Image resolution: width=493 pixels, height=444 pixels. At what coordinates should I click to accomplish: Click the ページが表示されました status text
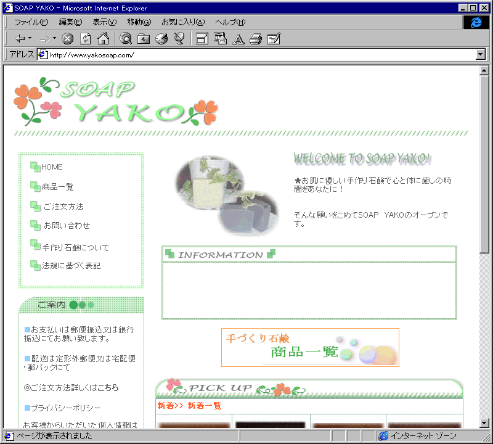click(x=54, y=436)
